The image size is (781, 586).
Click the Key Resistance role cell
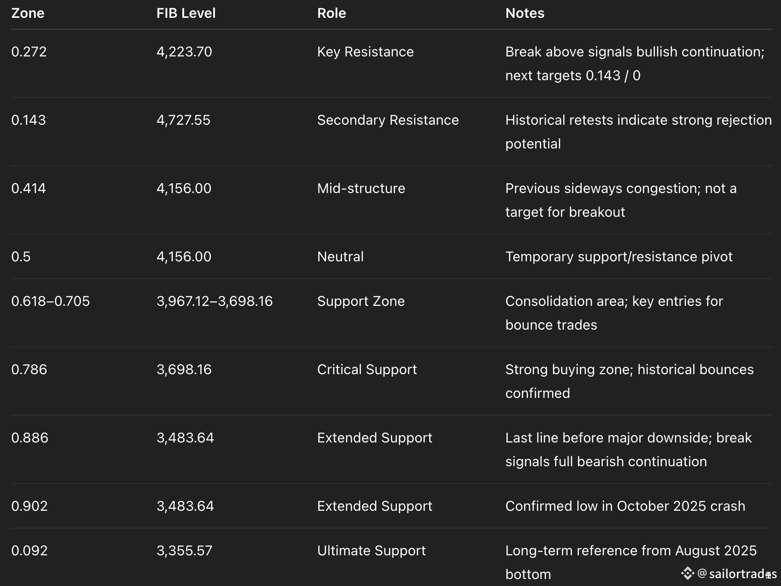pos(365,52)
